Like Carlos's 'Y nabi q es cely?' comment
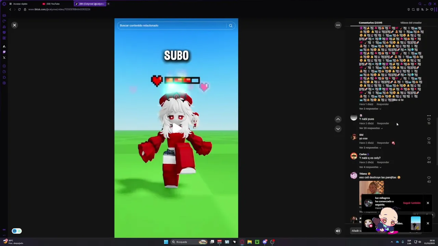This screenshot has width=438, height=246. point(429,159)
